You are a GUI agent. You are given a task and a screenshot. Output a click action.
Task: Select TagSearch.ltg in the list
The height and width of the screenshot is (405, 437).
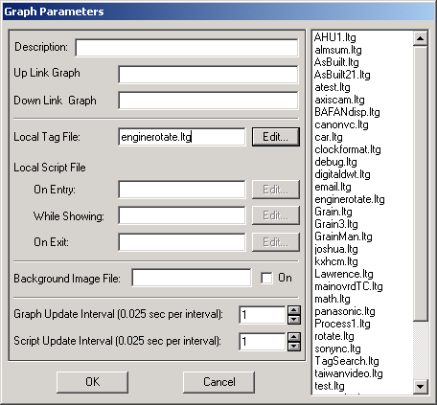(347, 361)
